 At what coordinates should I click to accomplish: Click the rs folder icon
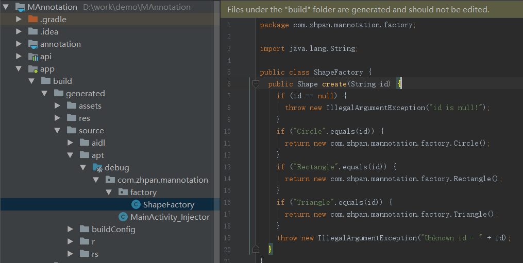(x=85, y=253)
